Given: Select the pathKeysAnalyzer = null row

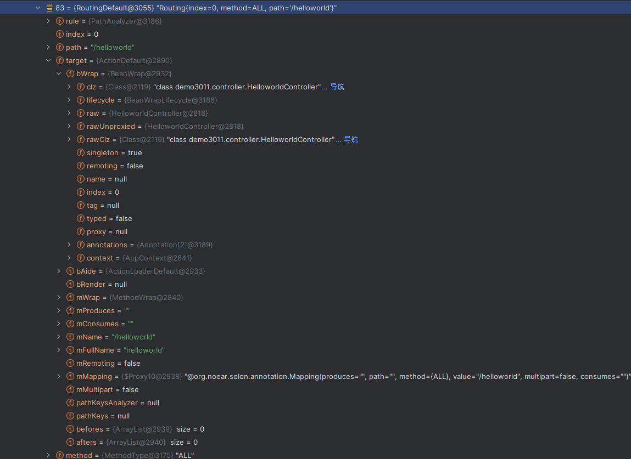Looking at the screenshot, I should pos(315,403).
